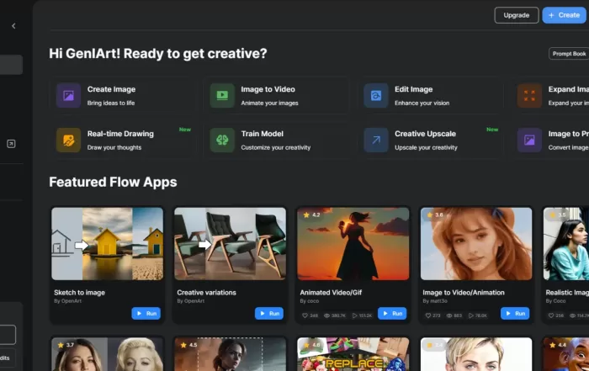The image size is (589, 371).
Task: Click the New badge on Real-time Drawing
Action: (x=185, y=130)
